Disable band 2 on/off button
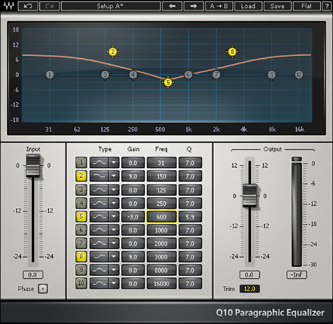The width and height of the screenshot is (333, 324). pos(81,176)
